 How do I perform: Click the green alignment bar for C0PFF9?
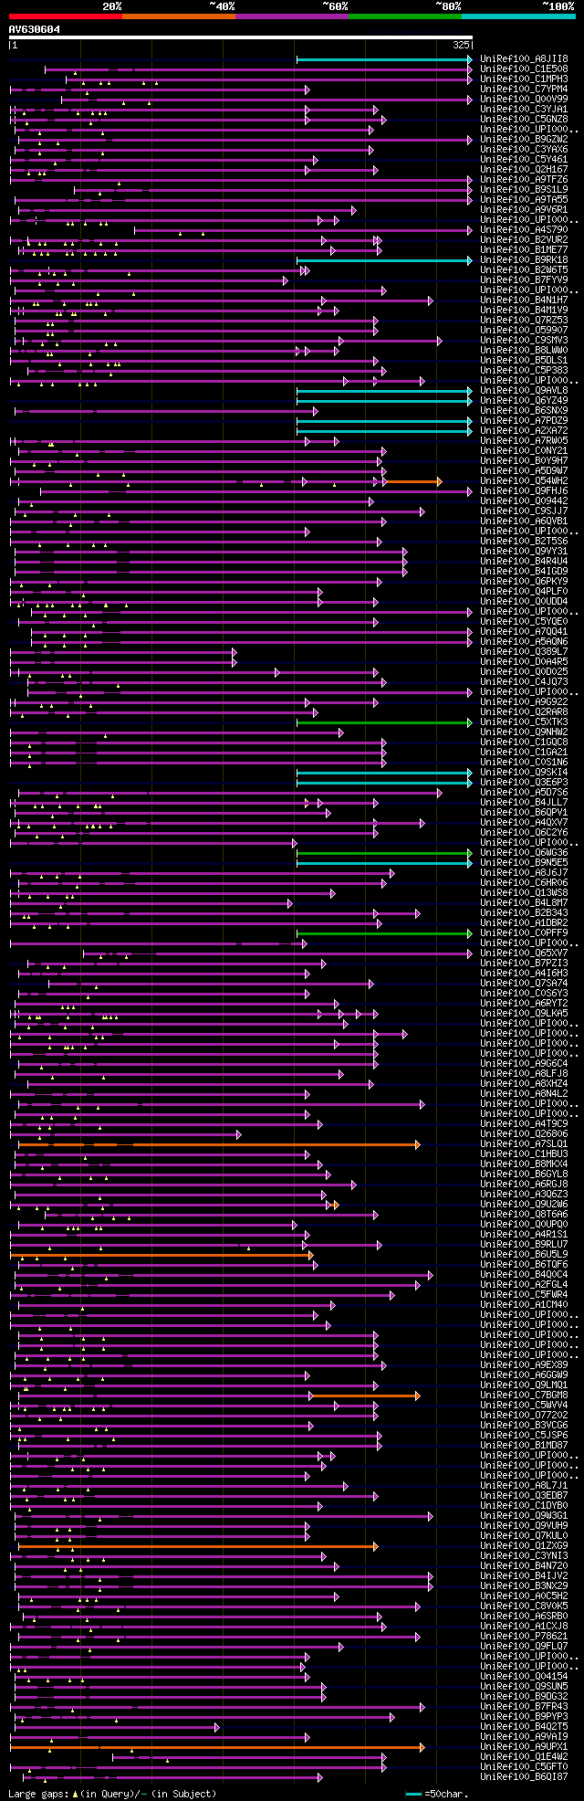(x=384, y=933)
